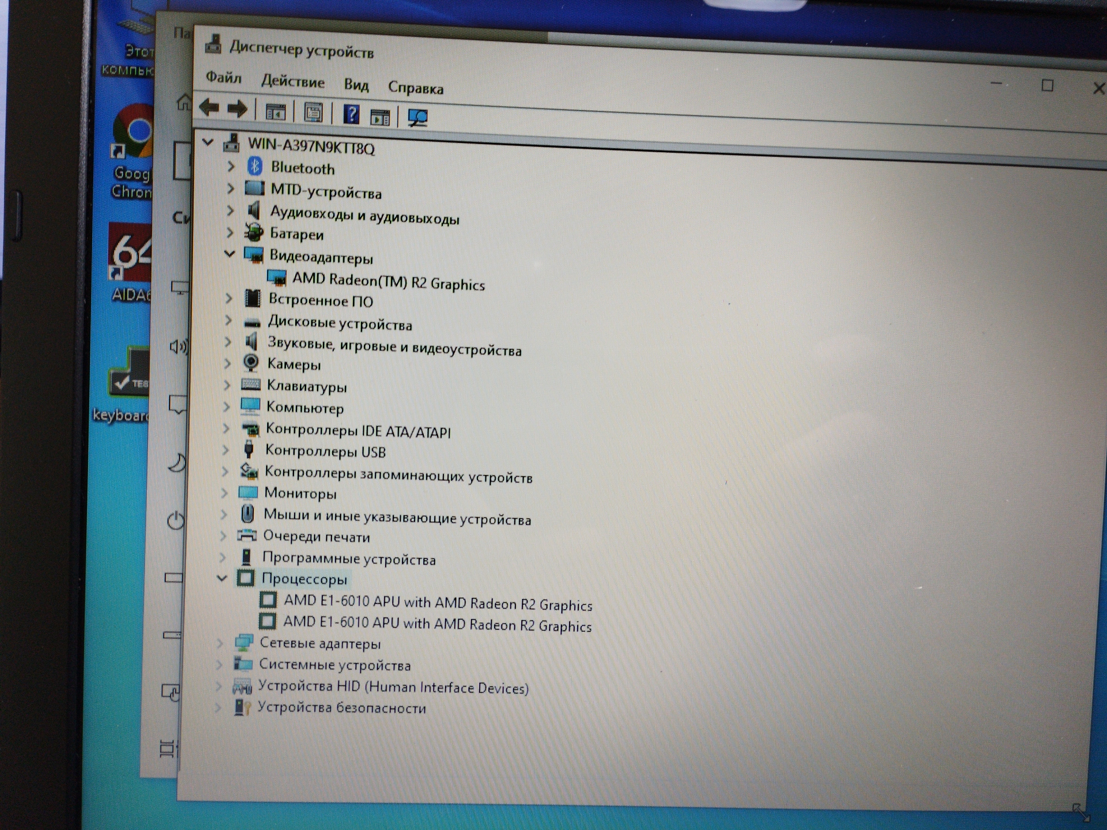The image size is (1107, 830).
Task: Expand the Системные устройства category
Action: [x=219, y=664]
